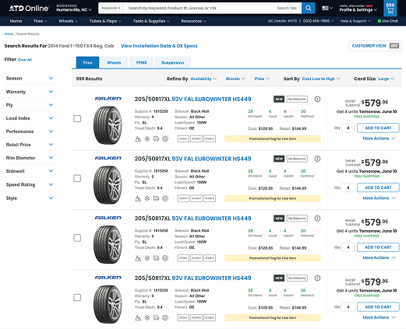
Task: Click the mountain terrain icon in first result
Action: (x=138, y=138)
